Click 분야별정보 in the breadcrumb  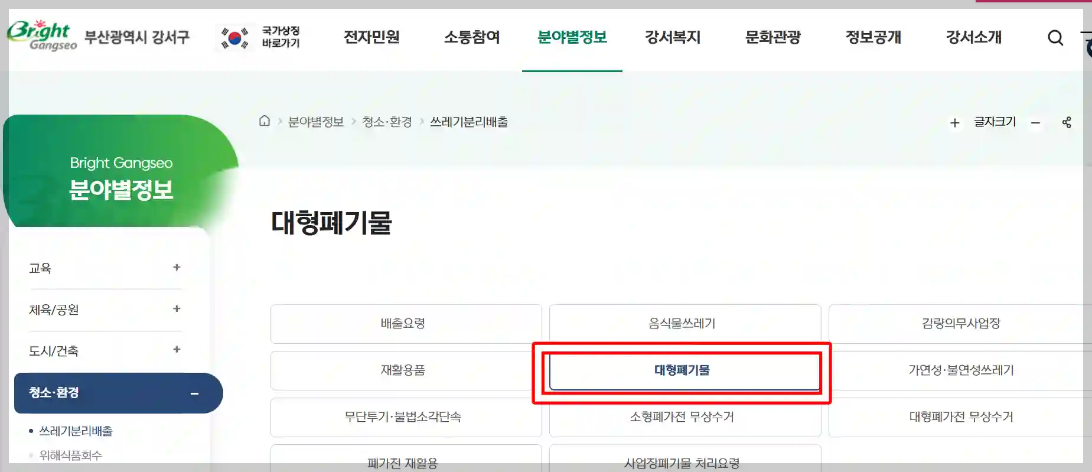316,122
